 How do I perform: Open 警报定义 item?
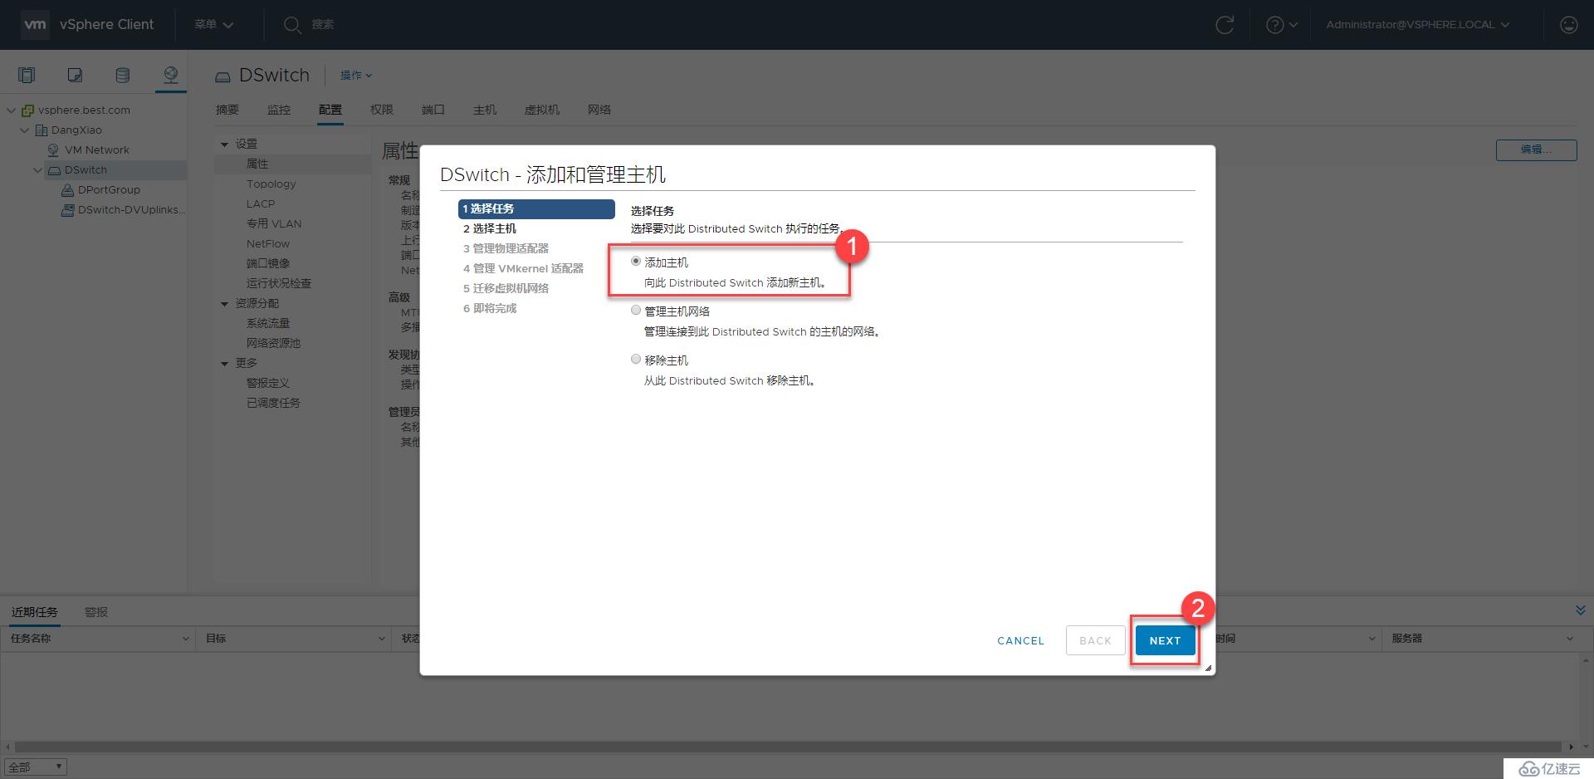click(x=267, y=383)
